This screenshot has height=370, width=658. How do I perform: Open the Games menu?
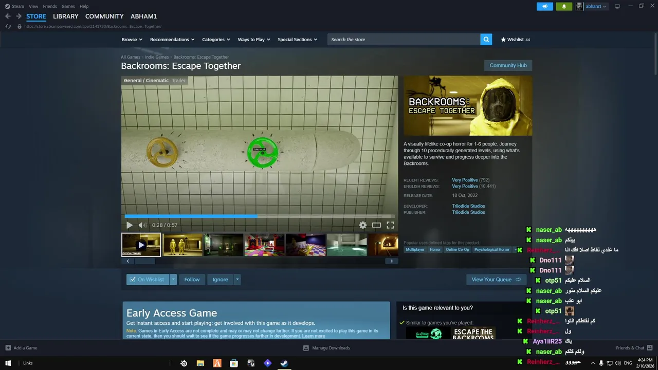click(68, 6)
